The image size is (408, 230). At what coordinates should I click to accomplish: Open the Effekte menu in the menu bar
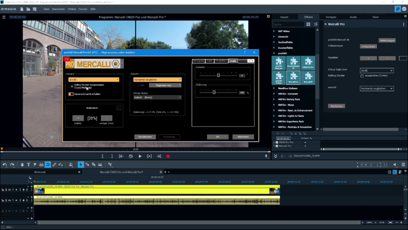point(72,9)
